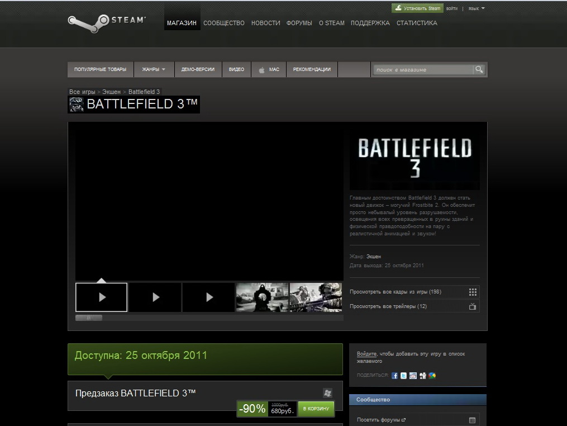Screen dimensions: 567x426
Task: Open СТАТИСТИКА in top navigation
Action: tap(417, 23)
